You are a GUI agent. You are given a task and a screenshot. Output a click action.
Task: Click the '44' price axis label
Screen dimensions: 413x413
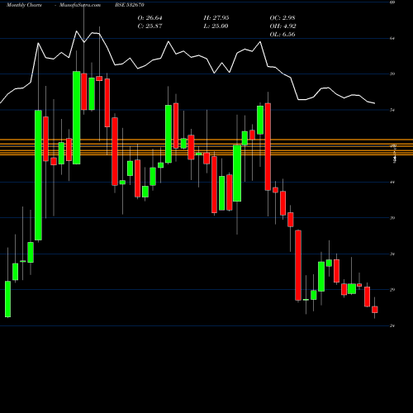392,182
